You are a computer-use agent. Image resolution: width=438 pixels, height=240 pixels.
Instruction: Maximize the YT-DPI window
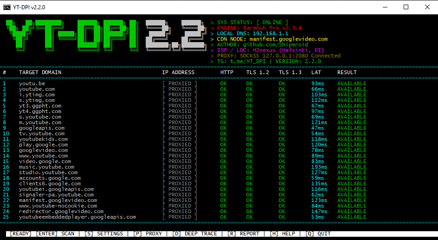point(406,7)
